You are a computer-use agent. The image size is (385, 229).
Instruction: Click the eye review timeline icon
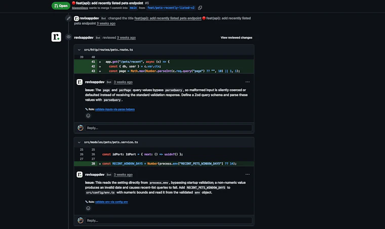pyautogui.click(x=68, y=37)
